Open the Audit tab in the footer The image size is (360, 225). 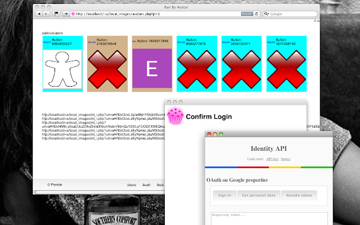[x=146, y=184]
